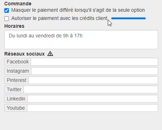The height and width of the screenshot is (130, 162).
Task: Click the Twitter field label
Action: pos(14,89)
